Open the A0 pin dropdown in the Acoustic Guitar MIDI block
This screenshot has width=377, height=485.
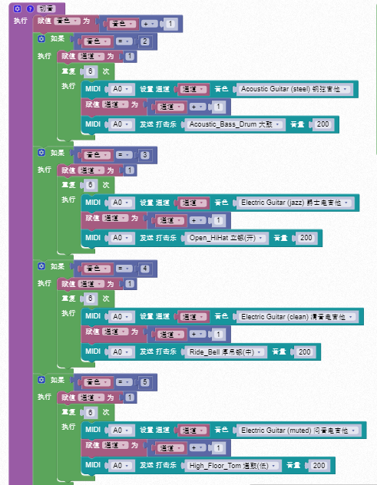point(121,89)
